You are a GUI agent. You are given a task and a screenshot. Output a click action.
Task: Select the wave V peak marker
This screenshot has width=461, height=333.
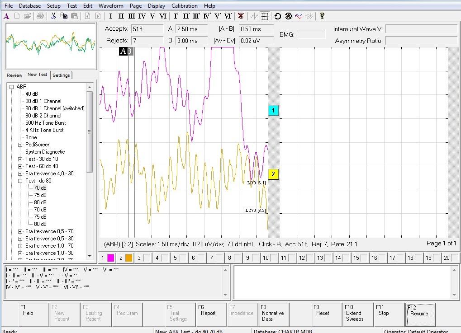click(x=152, y=16)
